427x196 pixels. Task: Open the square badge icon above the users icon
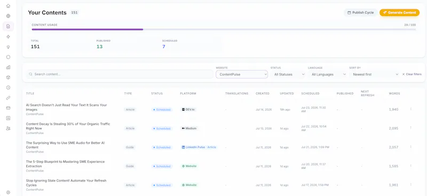8,118
